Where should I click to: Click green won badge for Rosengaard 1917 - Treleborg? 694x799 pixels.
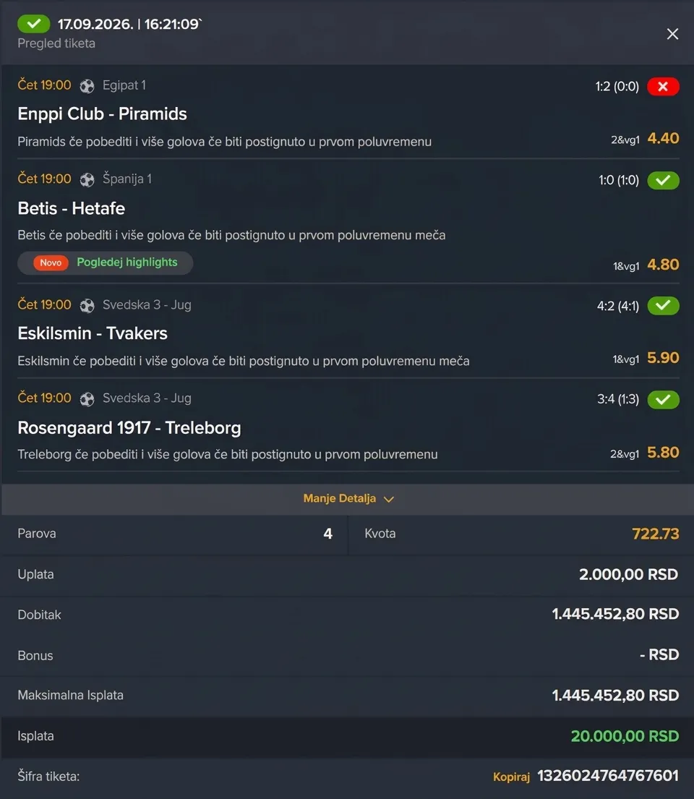(663, 399)
